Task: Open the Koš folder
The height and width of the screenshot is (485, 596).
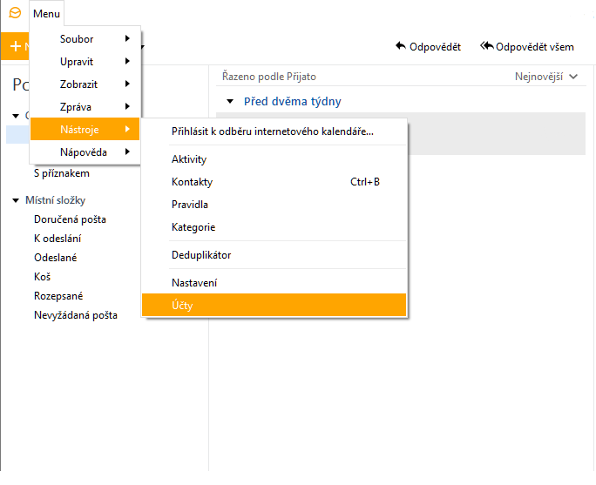Action: coord(42,277)
